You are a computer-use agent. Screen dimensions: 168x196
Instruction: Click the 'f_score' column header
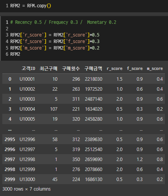point(135,68)
